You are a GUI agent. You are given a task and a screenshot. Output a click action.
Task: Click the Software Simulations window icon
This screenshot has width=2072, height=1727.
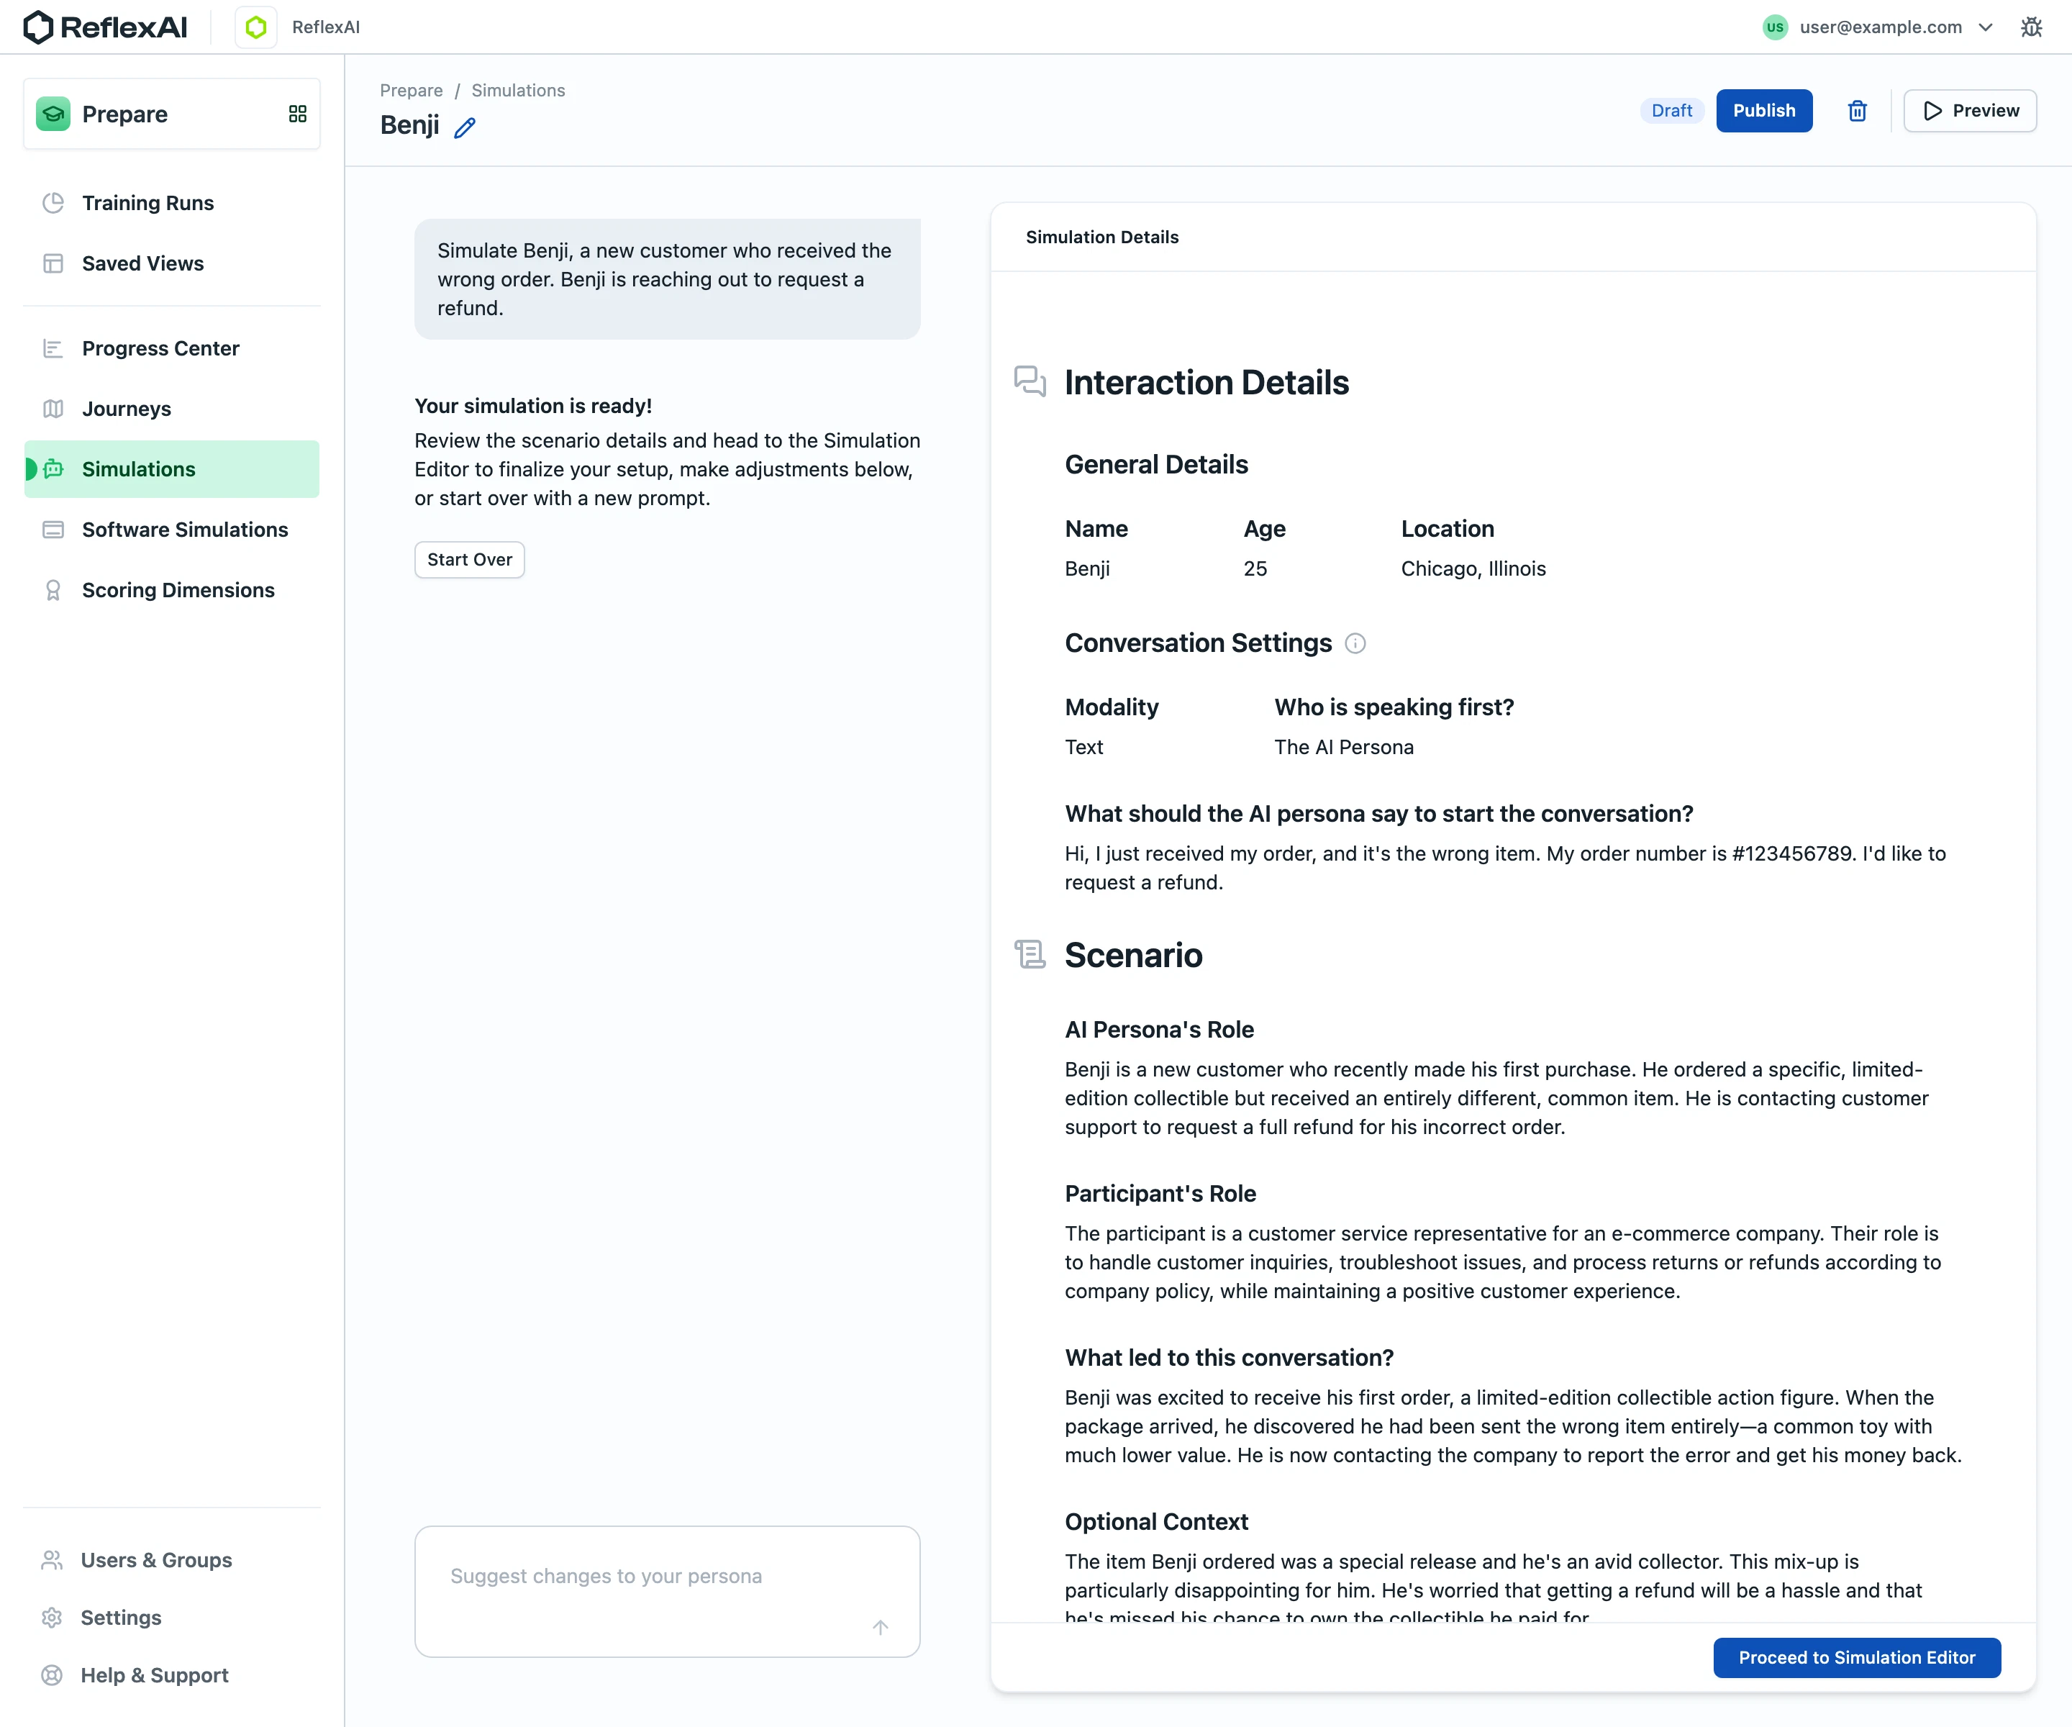coord(53,530)
